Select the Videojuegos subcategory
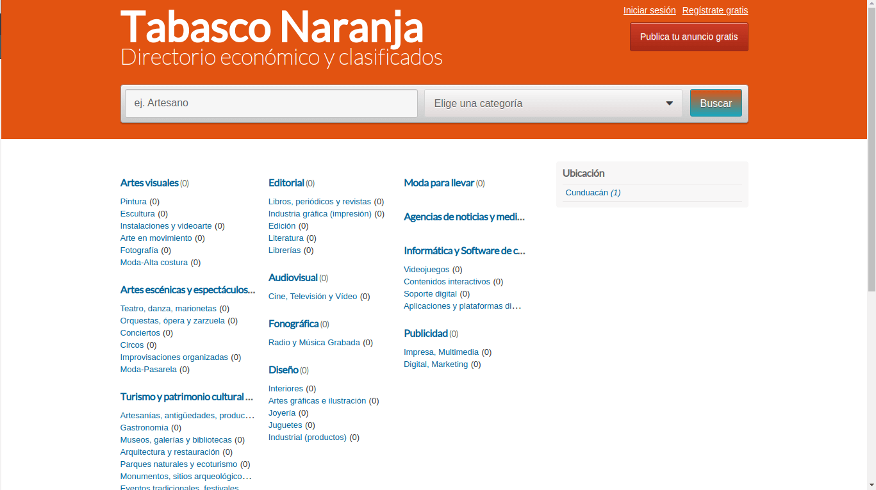The width and height of the screenshot is (876, 490). point(426,270)
